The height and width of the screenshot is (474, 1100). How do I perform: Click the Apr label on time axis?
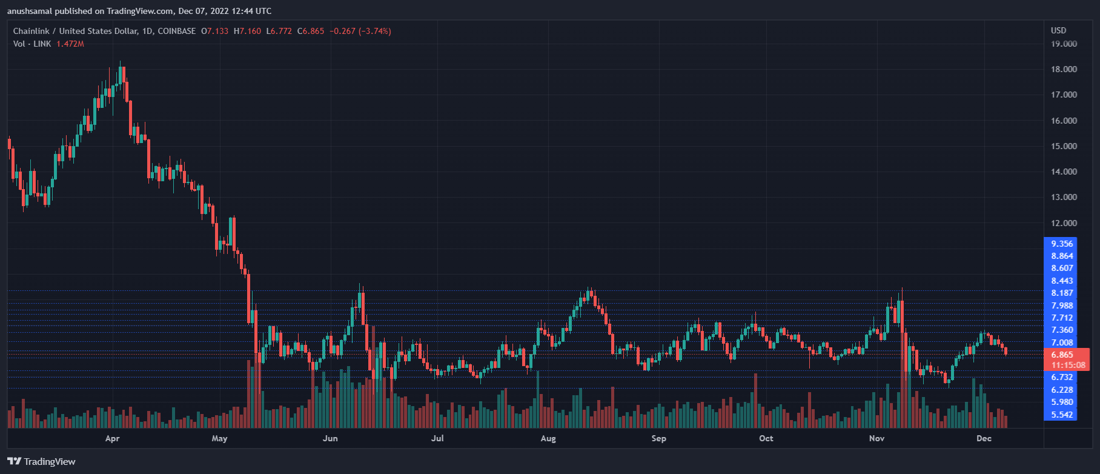pyautogui.click(x=112, y=438)
